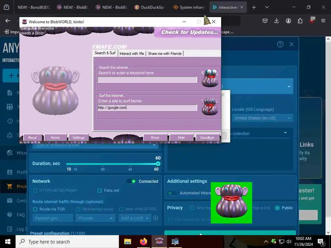Image resolution: width=331 pixels, height=248 pixels.
Task: Click the Check for Updates banner
Action: [x=188, y=32]
